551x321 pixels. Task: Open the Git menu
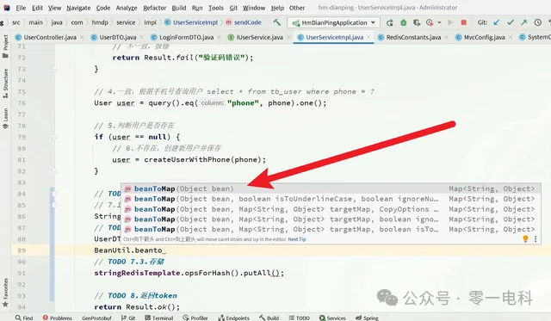click(233, 8)
